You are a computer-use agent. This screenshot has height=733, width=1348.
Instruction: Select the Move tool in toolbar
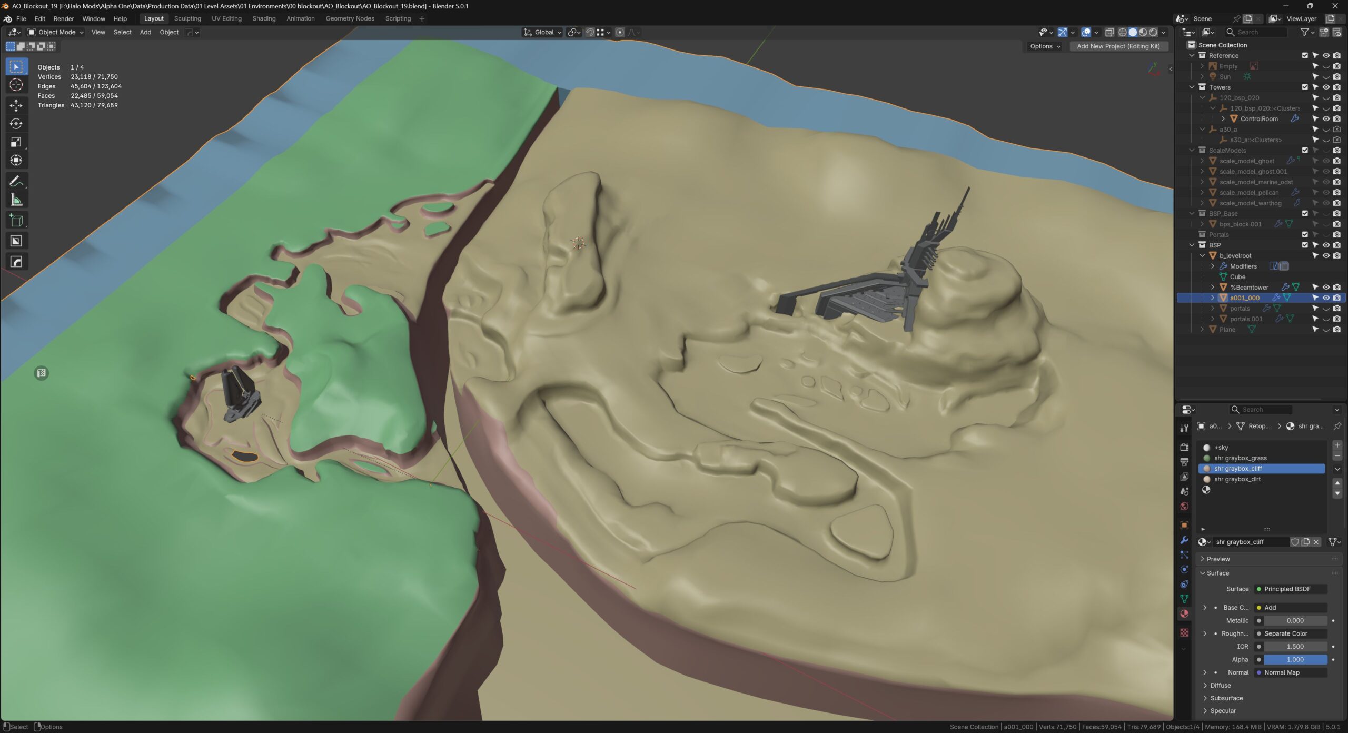(x=16, y=105)
